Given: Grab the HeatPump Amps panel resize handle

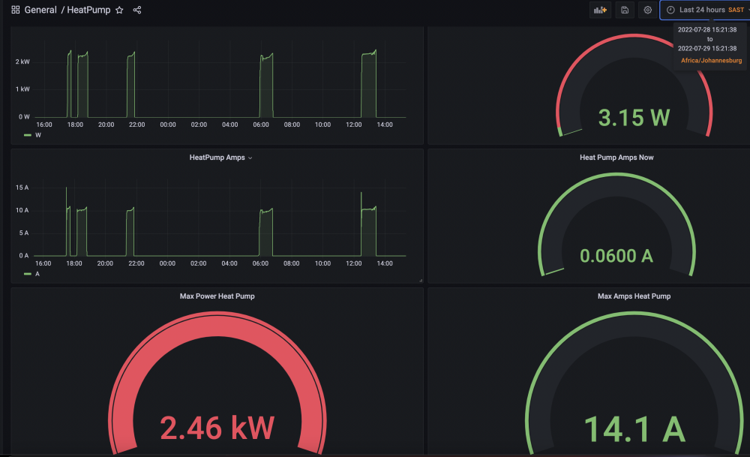Looking at the screenshot, I should [x=421, y=281].
